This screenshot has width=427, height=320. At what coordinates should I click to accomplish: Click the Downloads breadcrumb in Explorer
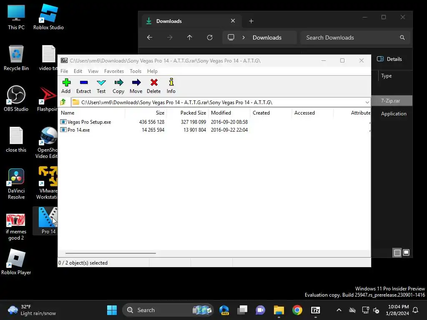pos(267,37)
